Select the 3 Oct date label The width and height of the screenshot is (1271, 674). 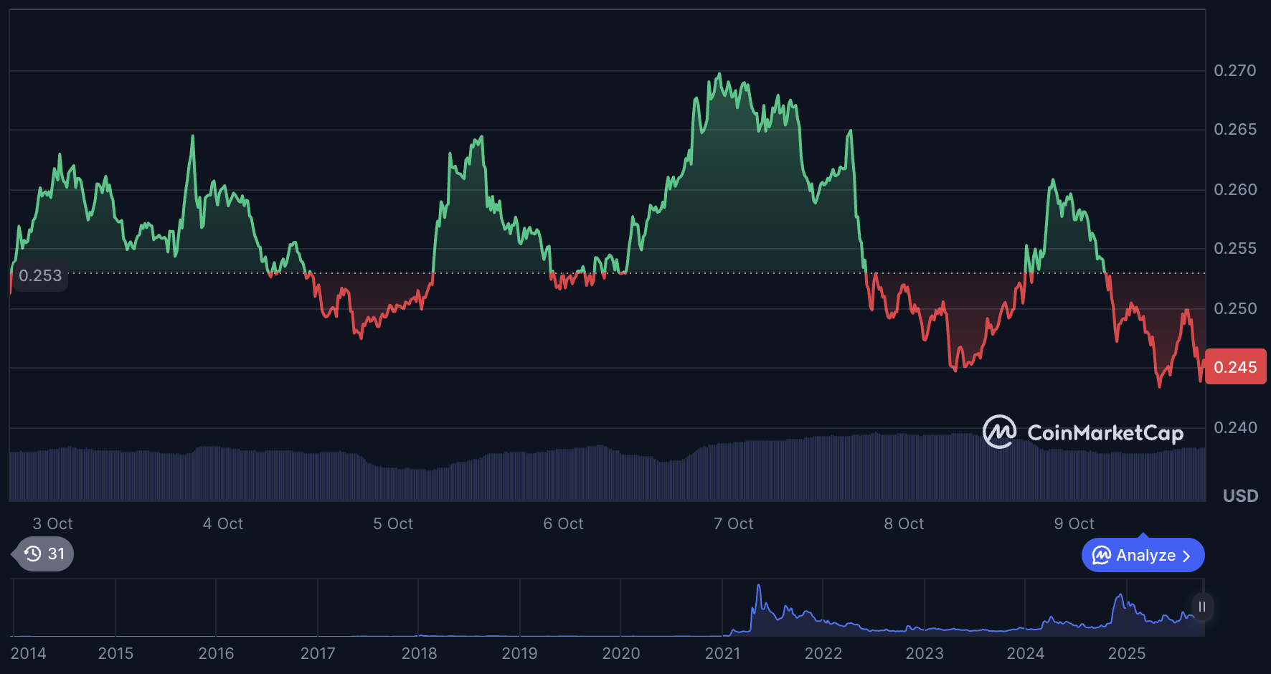pos(52,524)
